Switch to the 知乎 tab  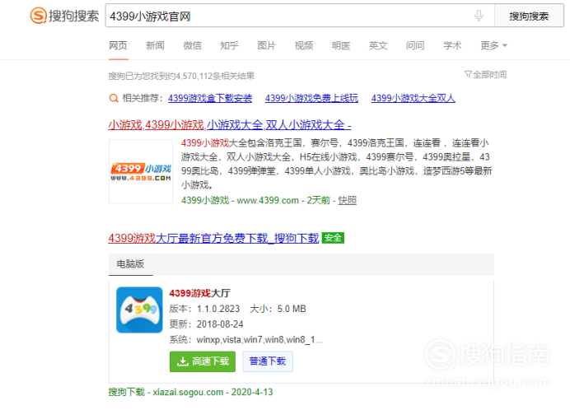[229, 45]
